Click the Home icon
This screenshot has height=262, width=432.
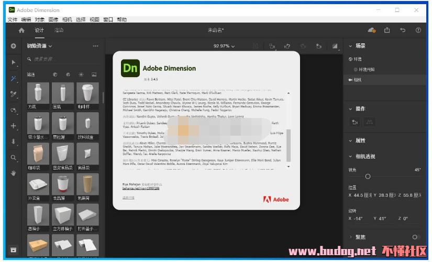(x=21, y=30)
